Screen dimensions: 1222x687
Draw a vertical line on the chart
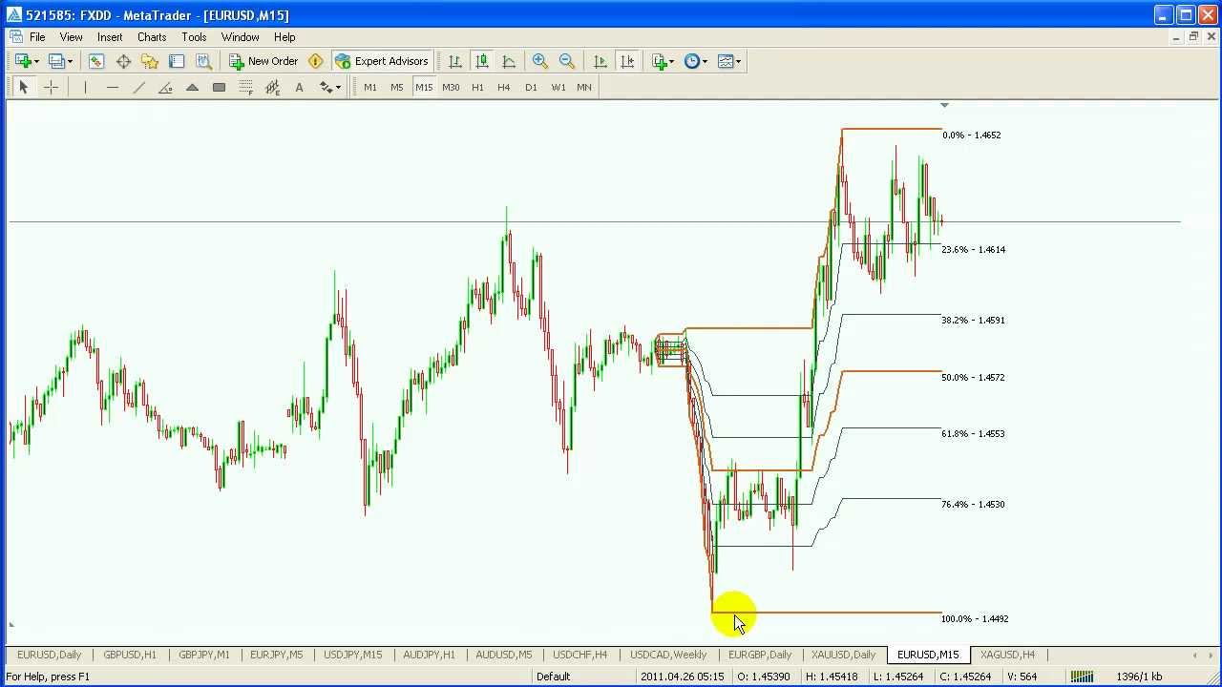coord(85,87)
